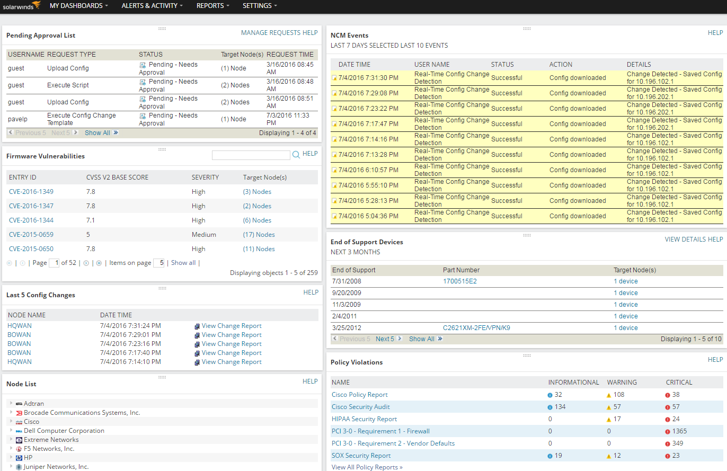Click last page arrow in Firmware Vulnerabilities pager
The image size is (727, 471).
tap(99, 263)
